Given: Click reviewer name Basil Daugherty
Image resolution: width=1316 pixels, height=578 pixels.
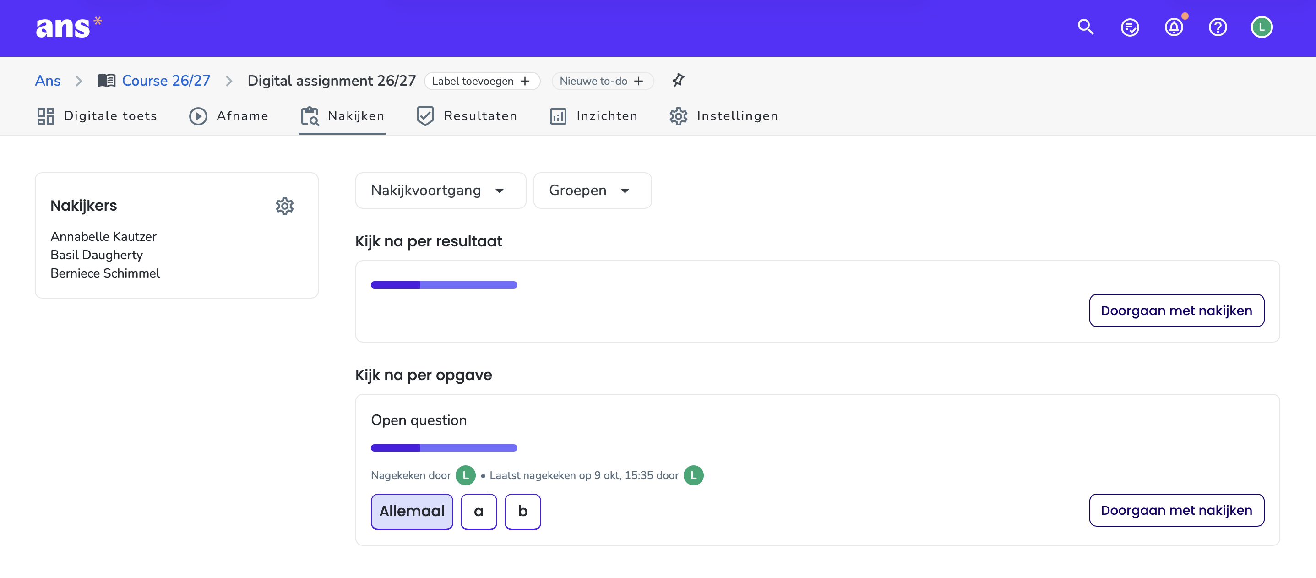Looking at the screenshot, I should (x=97, y=255).
